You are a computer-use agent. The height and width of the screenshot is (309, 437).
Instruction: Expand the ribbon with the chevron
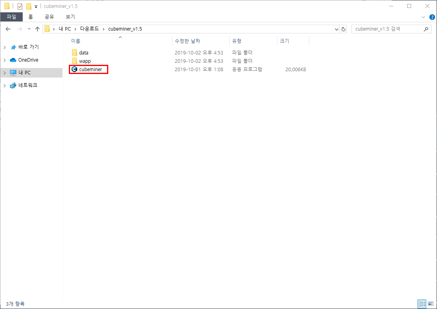click(x=423, y=17)
